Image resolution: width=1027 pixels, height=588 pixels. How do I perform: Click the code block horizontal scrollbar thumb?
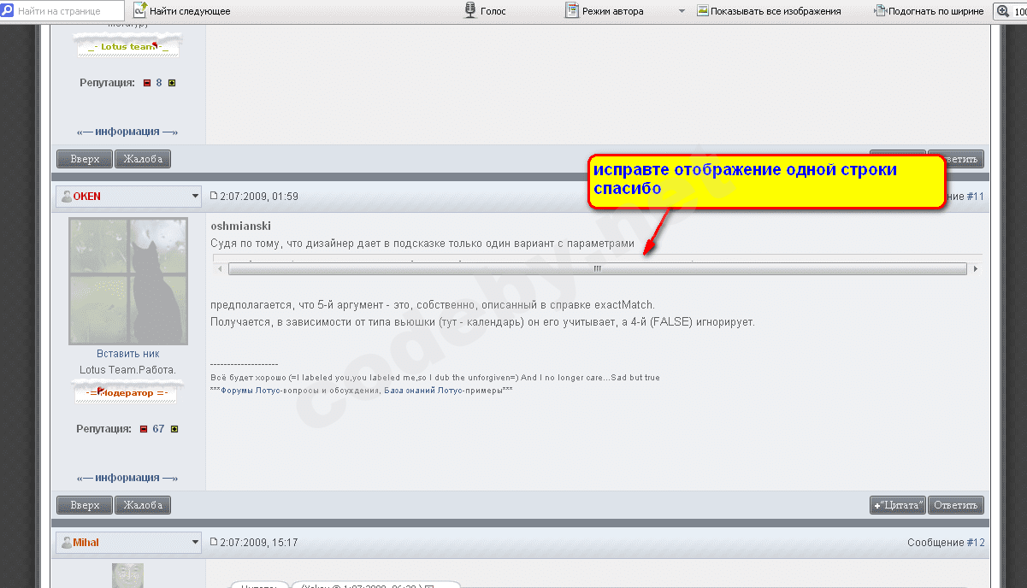click(598, 268)
